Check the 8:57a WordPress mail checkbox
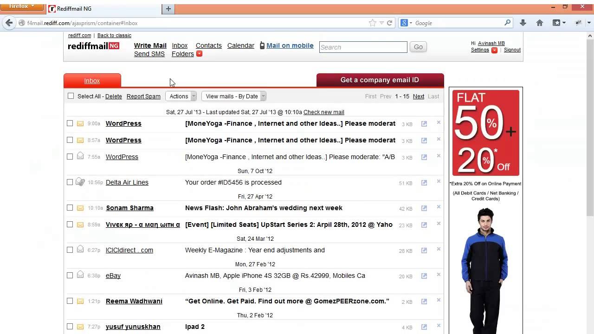 [x=70, y=140]
